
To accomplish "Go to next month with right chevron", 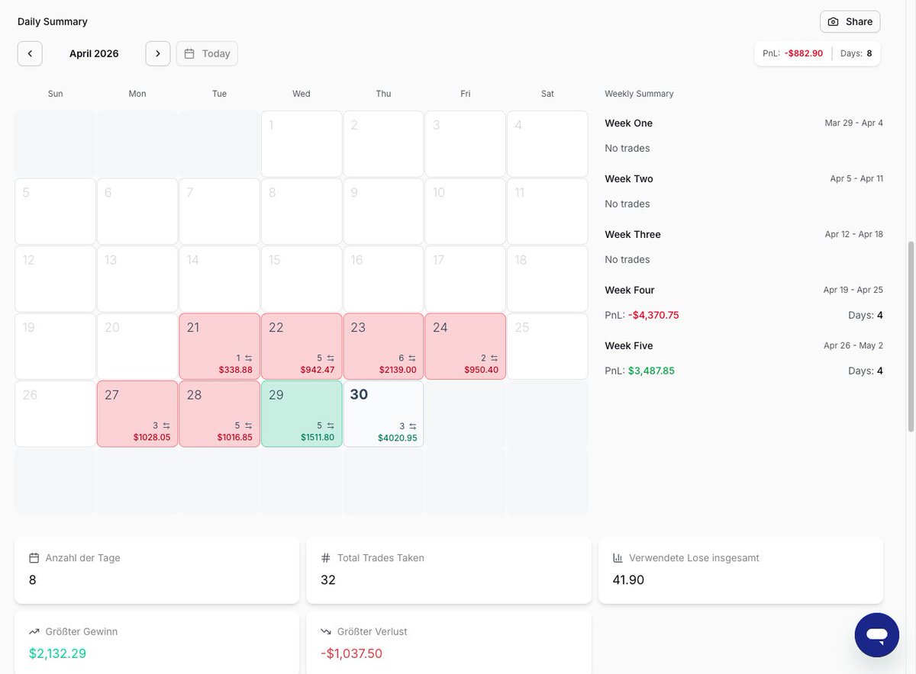I will (158, 53).
